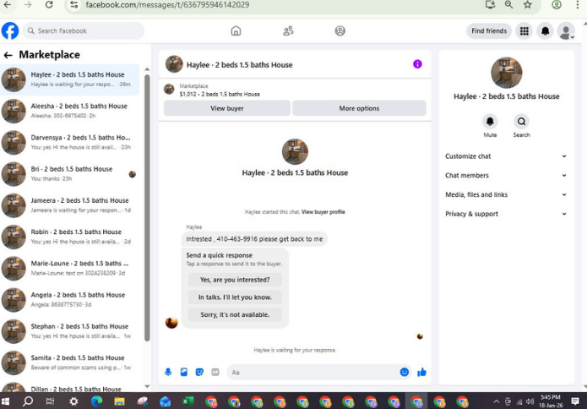Screen dimensions: 587x409
Task: Open the Facebook logo home link
Action: [10, 30]
